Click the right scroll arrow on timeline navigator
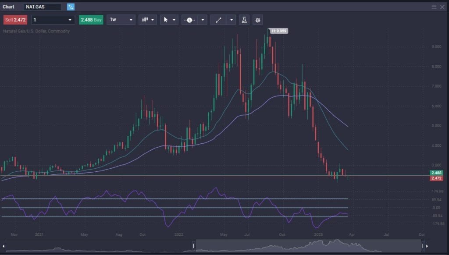Screen dimensions: 449x255 pos(427,246)
